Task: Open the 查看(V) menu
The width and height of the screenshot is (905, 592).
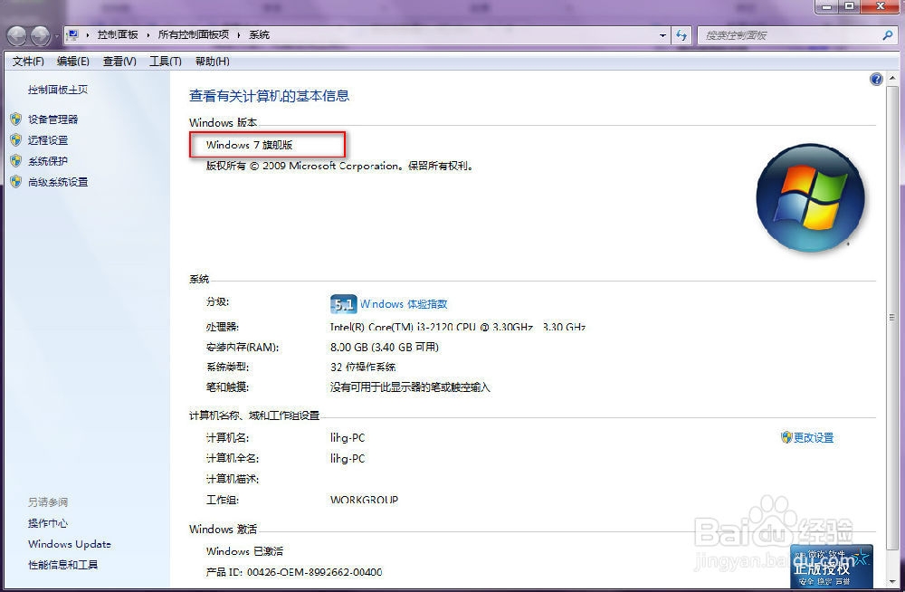Action: pyautogui.click(x=119, y=62)
